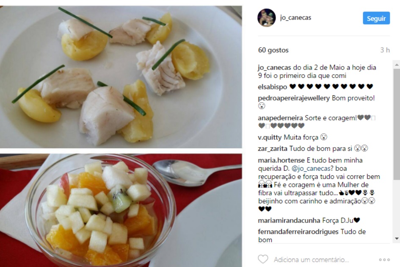Click the fish and potatoes photo
The image size is (400, 267).
[121, 77]
